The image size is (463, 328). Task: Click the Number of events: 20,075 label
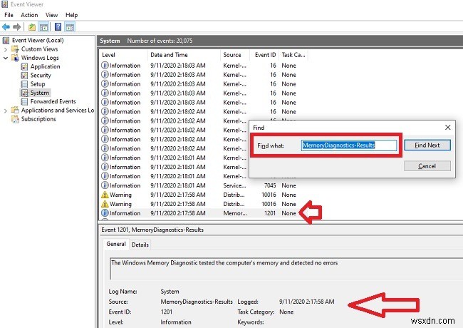160,41
